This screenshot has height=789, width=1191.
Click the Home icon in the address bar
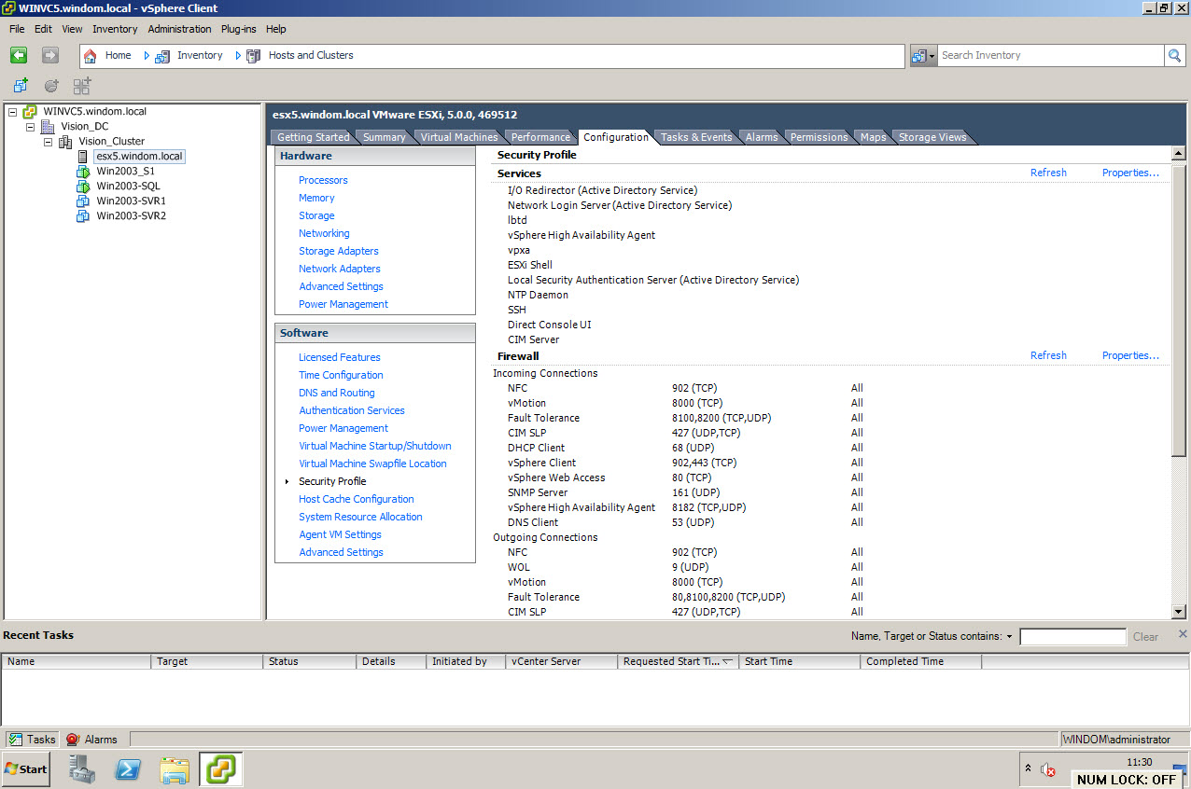click(91, 56)
